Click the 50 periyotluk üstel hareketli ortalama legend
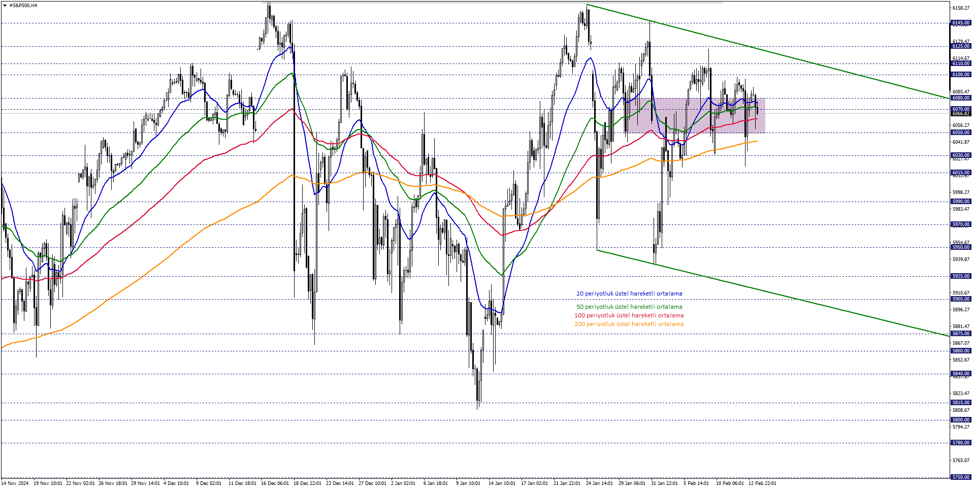The width and height of the screenshot is (973, 489). [x=629, y=307]
